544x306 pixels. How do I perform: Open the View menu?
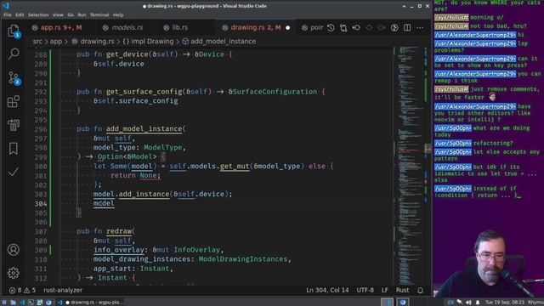click(x=58, y=15)
